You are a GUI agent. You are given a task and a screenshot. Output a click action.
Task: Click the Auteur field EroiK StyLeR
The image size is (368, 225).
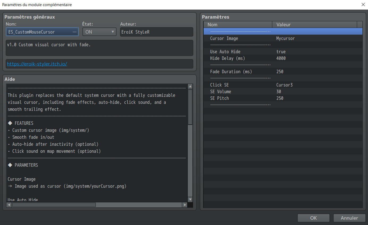[x=157, y=32]
